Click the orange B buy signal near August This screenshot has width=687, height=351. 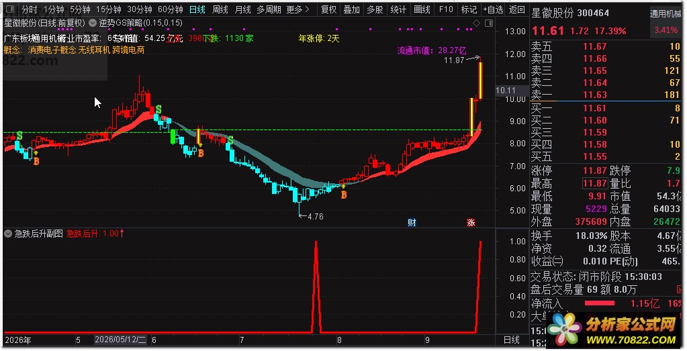click(344, 195)
